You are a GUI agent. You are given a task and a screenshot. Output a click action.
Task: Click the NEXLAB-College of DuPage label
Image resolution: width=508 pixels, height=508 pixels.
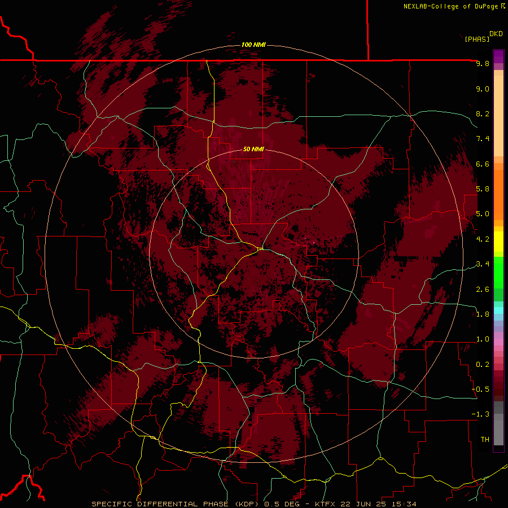tap(451, 6)
